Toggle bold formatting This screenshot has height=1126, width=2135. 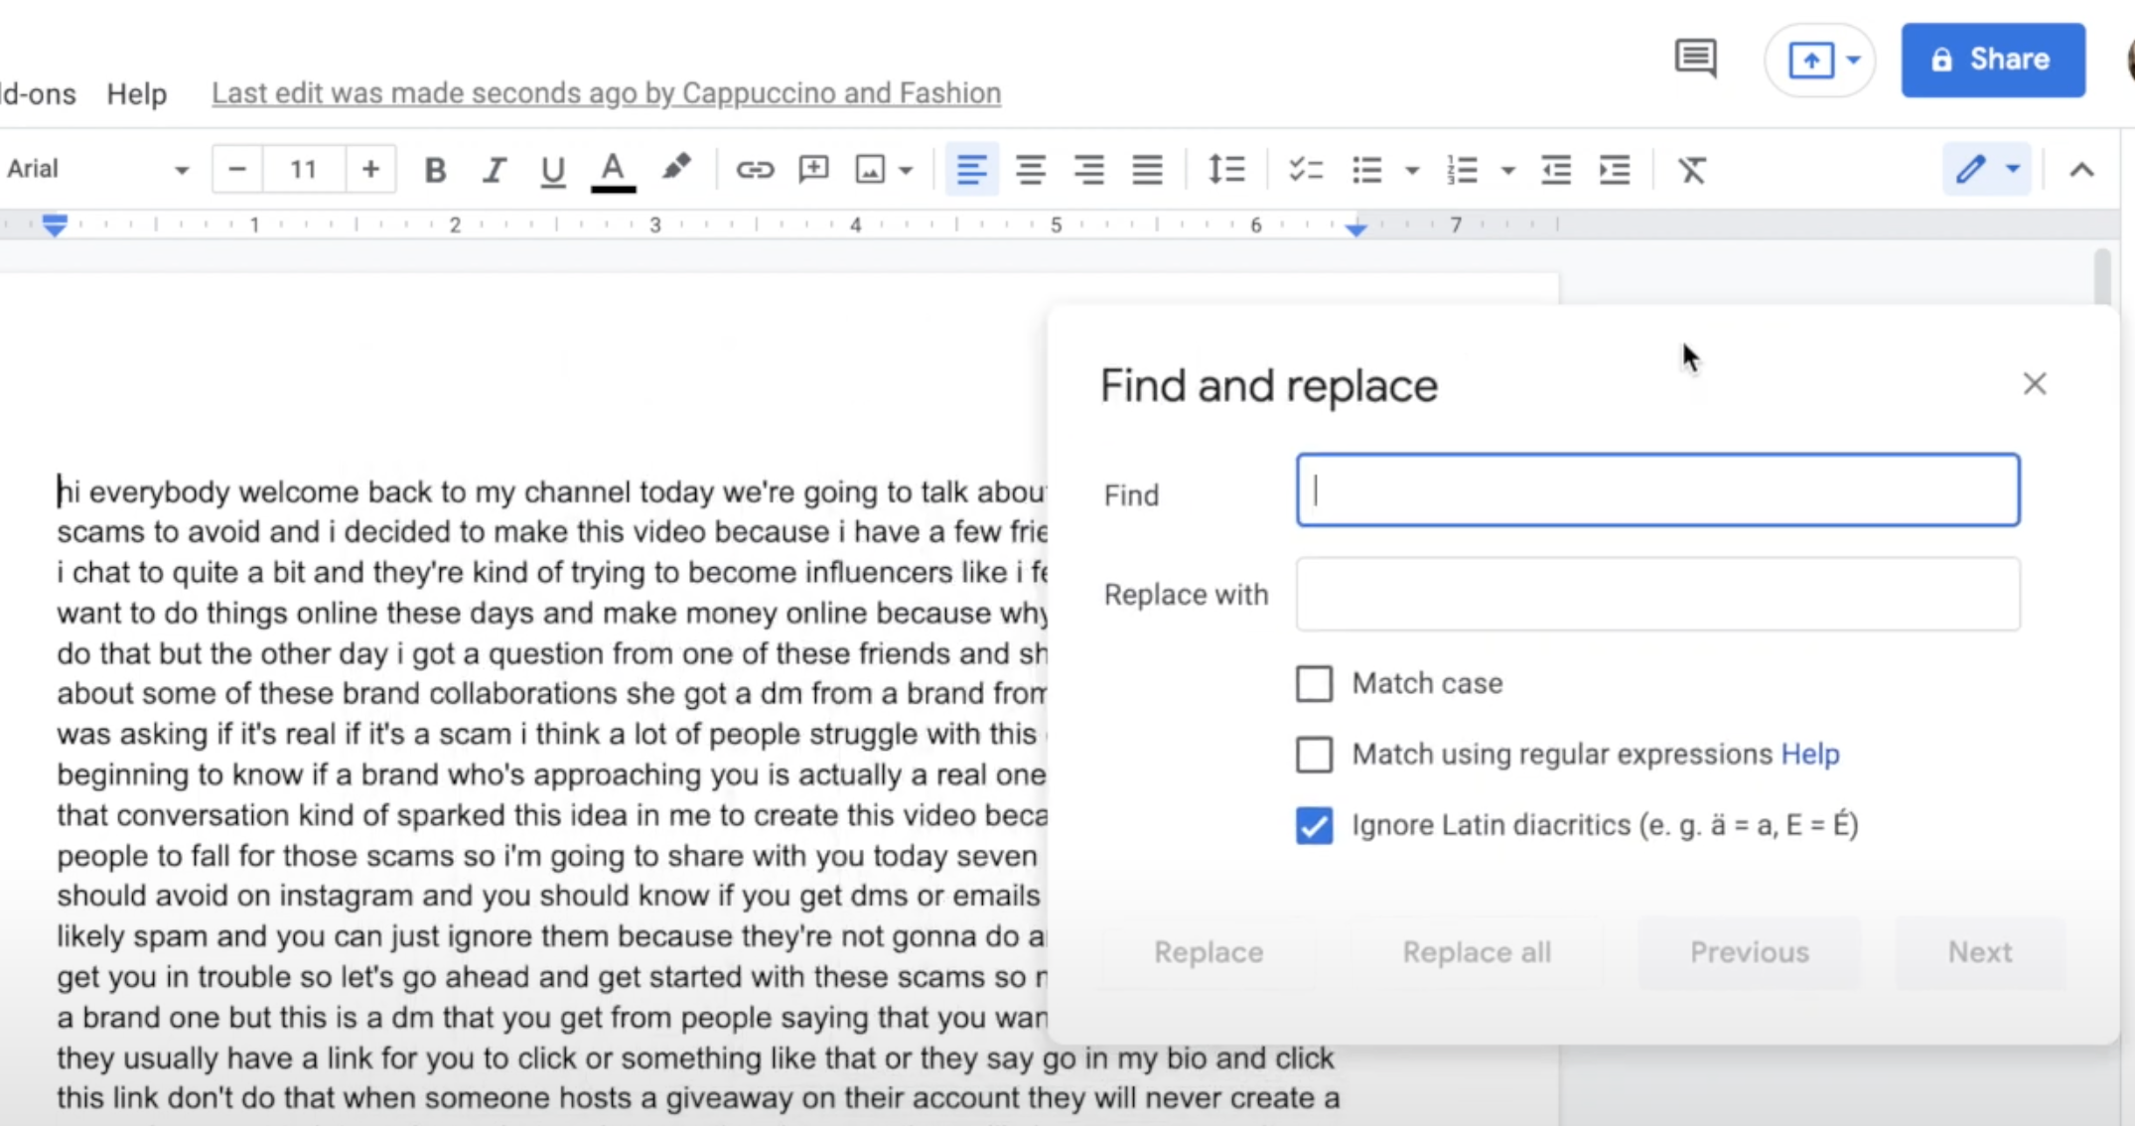point(435,170)
